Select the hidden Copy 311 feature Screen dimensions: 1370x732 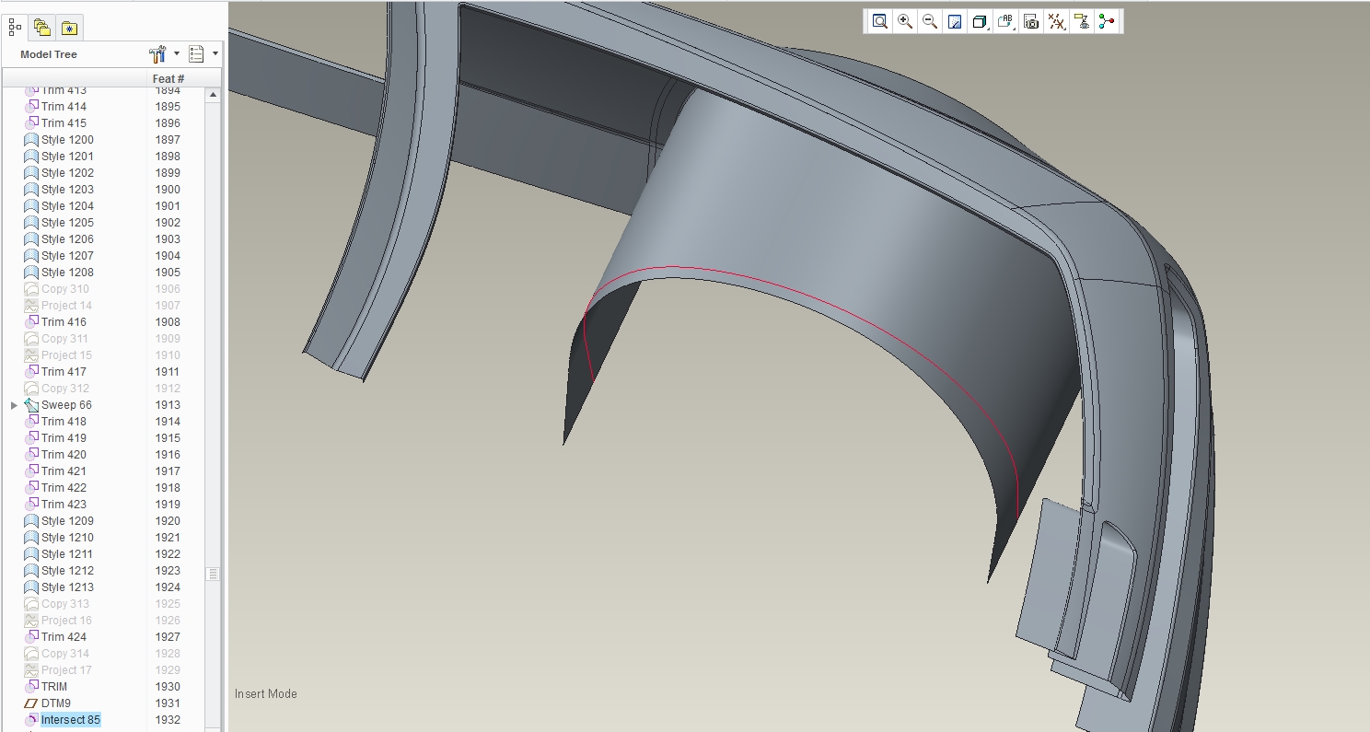(x=65, y=339)
